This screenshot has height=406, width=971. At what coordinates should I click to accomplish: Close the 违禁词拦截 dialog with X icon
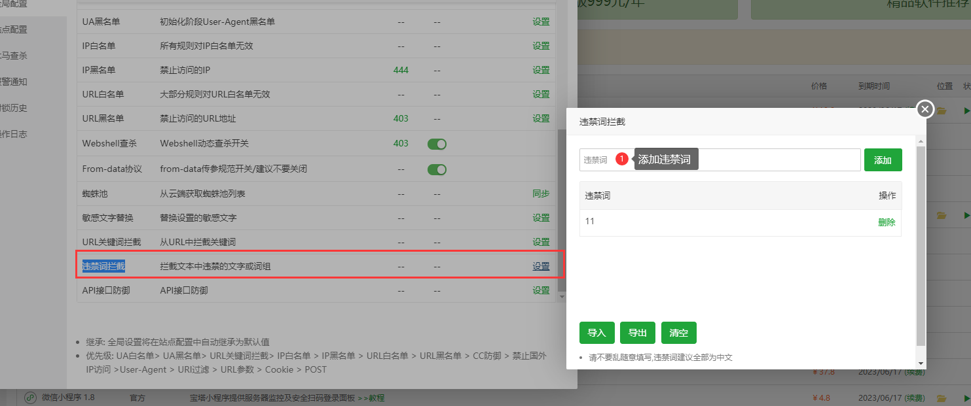coord(925,109)
